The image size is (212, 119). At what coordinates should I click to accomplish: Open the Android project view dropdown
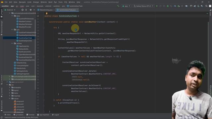(10, 10)
